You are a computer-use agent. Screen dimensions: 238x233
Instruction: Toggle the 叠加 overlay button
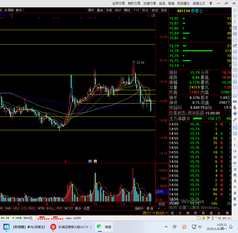(100, 10)
